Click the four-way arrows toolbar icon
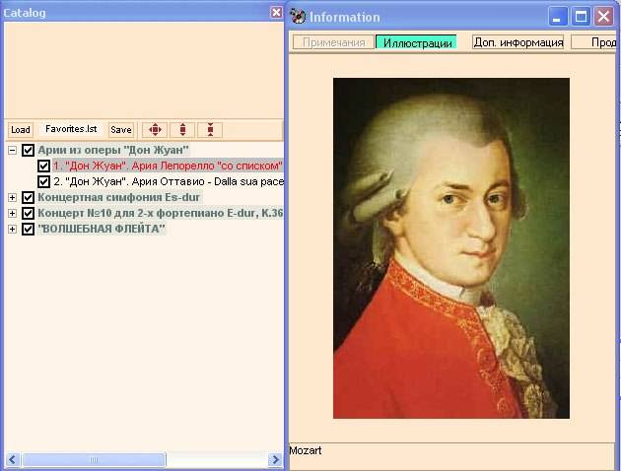 155,130
